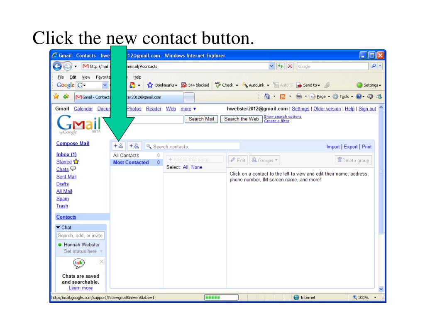425x318 pixels.
Task: Open the File menu
Action: click(61, 77)
